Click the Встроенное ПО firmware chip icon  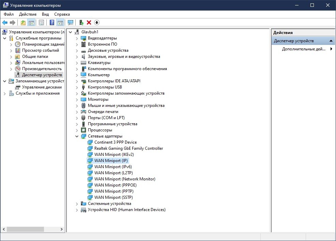83,44
